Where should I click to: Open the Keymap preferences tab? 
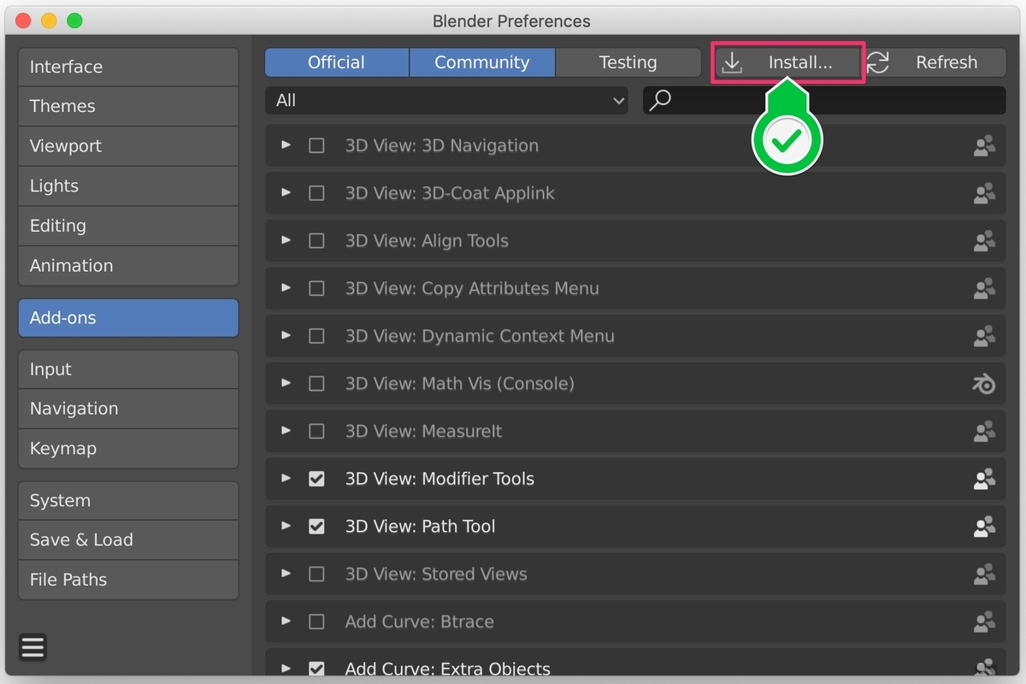[128, 448]
